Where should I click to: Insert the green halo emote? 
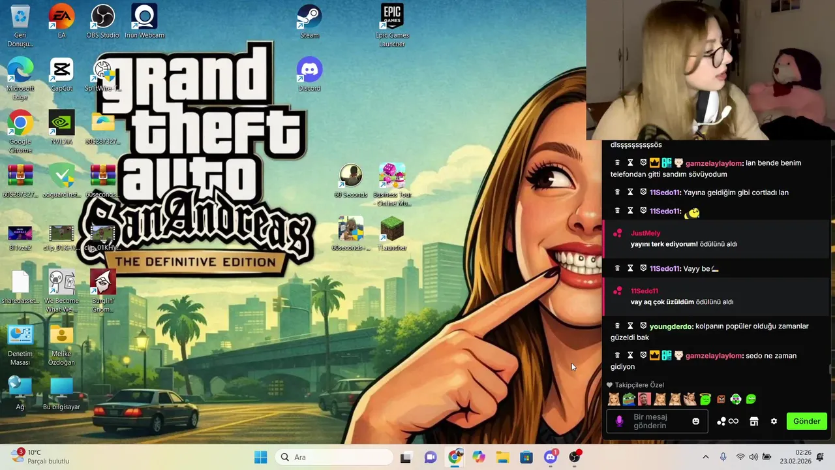[705, 399]
